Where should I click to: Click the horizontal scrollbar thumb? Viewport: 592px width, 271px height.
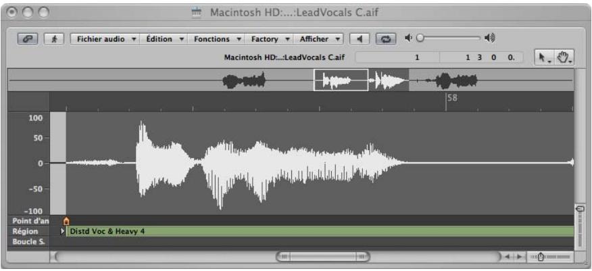323,257
